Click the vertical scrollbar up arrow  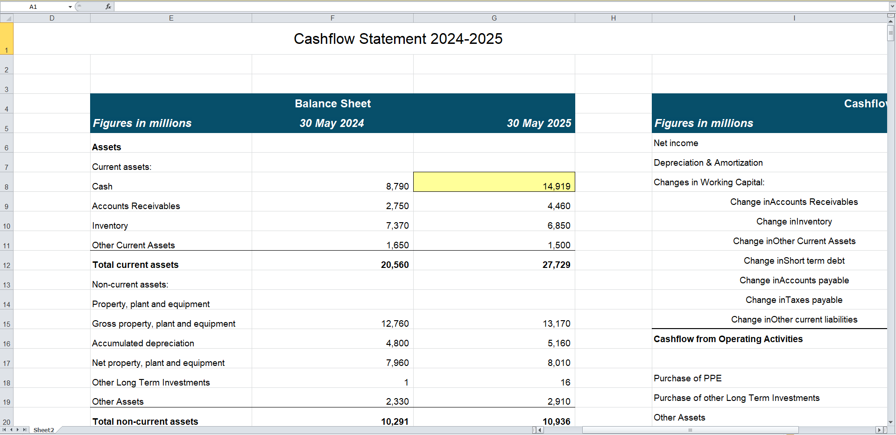coord(891,21)
